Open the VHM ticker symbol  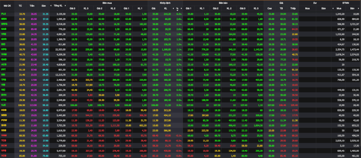tap(4, 54)
